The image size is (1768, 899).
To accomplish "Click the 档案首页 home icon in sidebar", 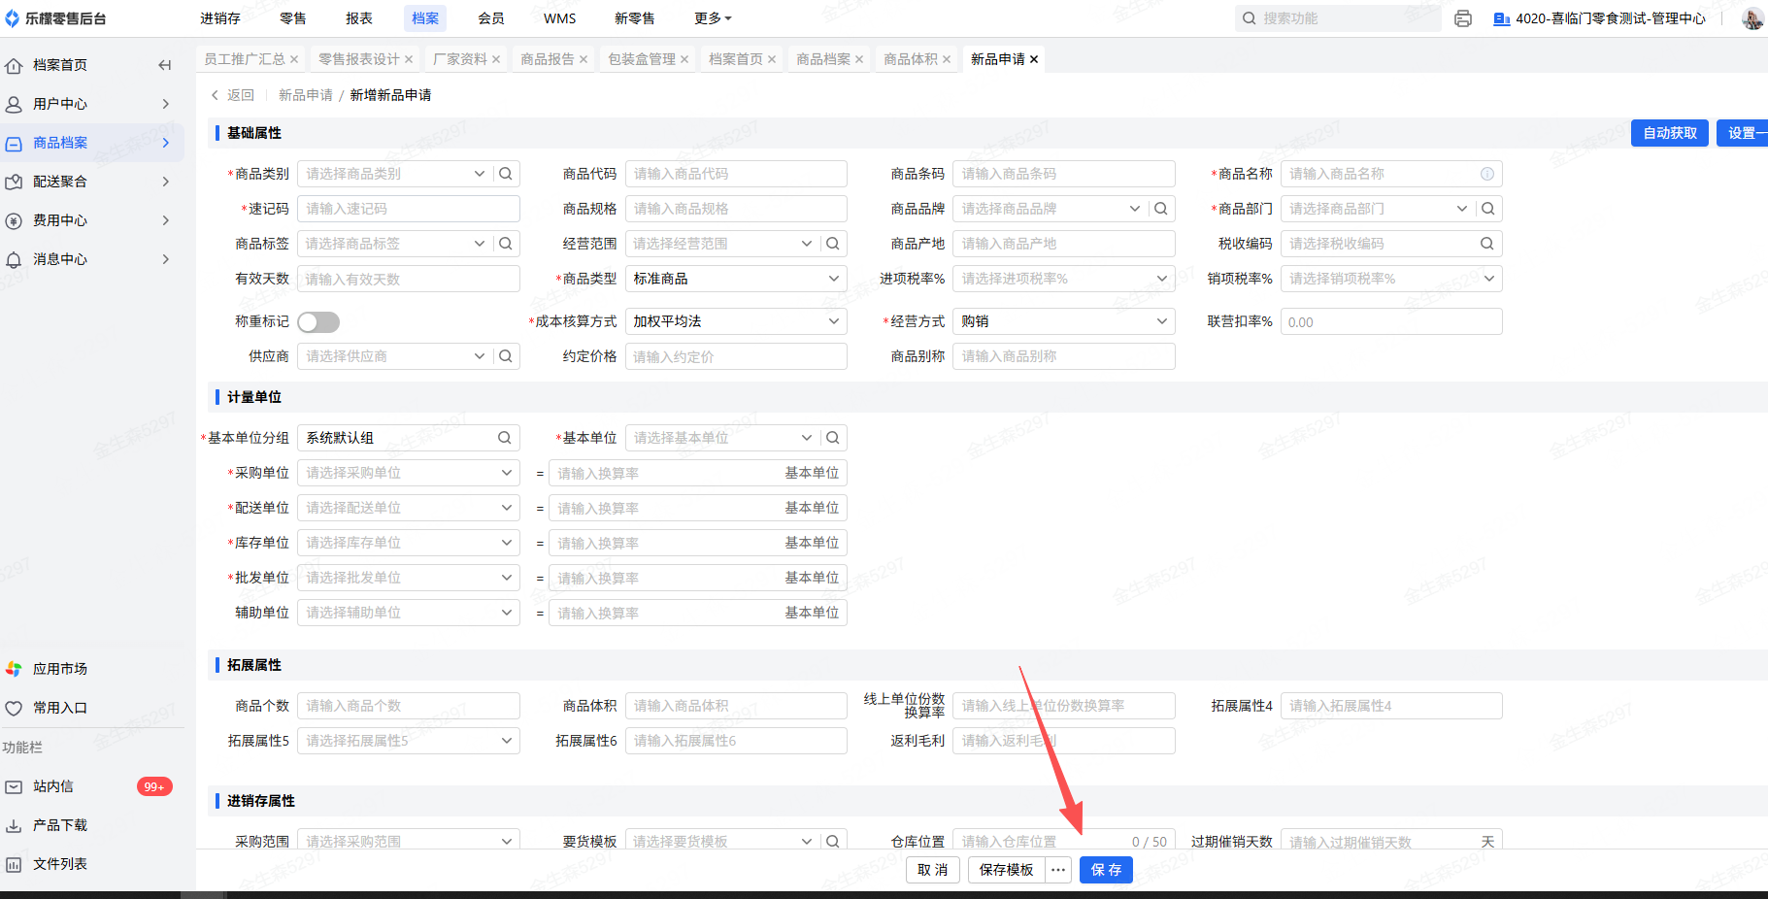I will pyautogui.click(x=14, y=66).
